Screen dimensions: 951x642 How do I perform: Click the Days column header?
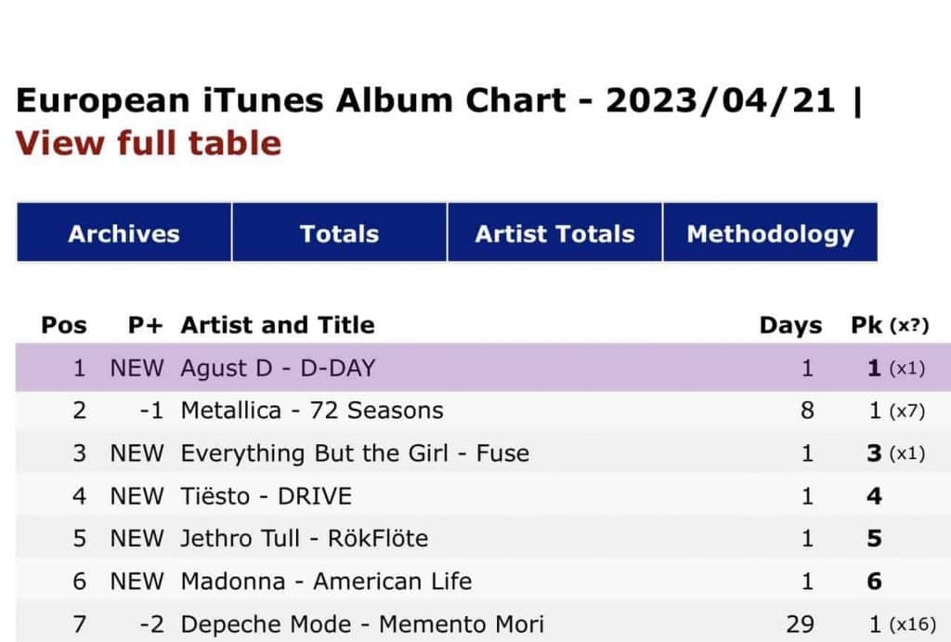click(790, 326)
